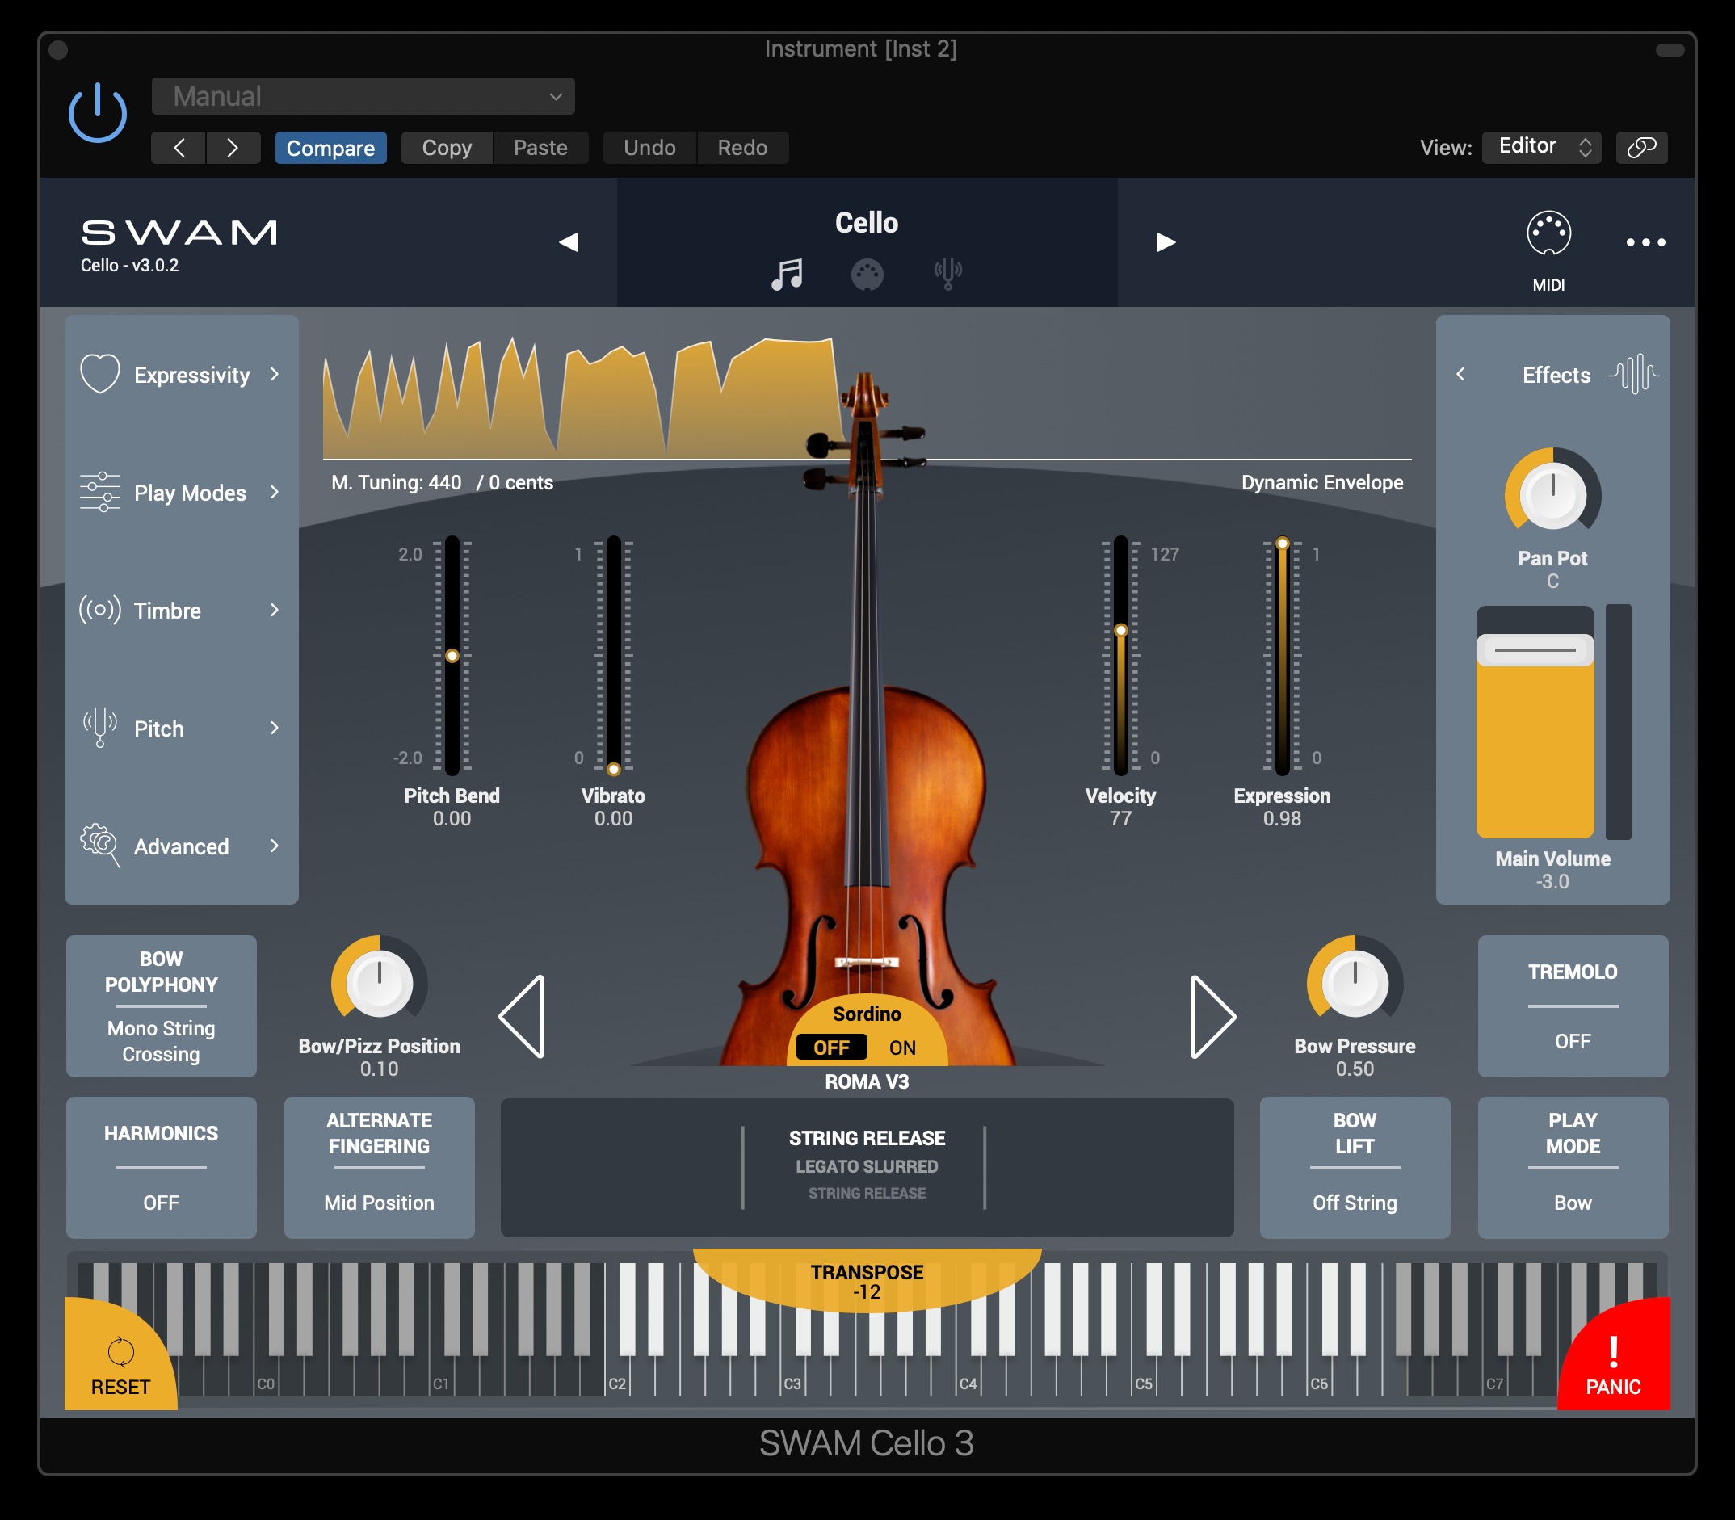Click the palette icon under Cello
The image size is (1735, 1520).
point(866,274)
